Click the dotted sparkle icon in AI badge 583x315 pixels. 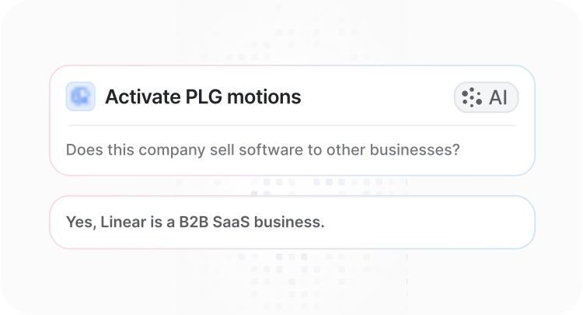tap(472, 97)
